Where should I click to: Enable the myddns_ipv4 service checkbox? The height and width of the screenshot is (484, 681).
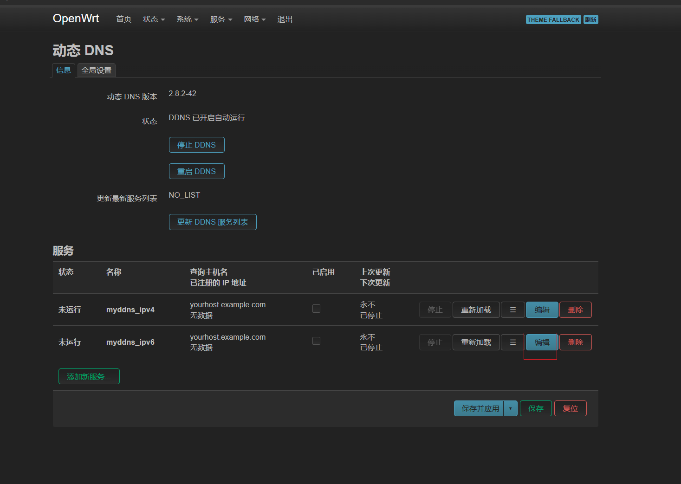(x=316, y=309)
